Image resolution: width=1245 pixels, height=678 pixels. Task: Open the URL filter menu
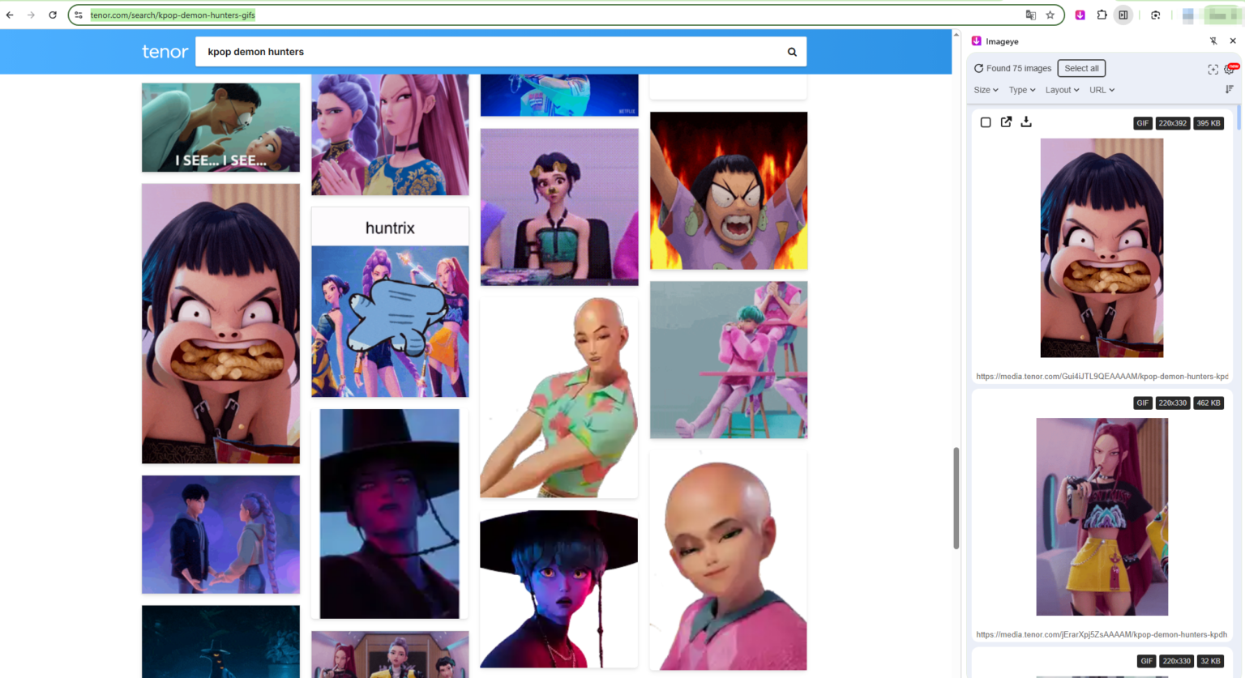1102,90
